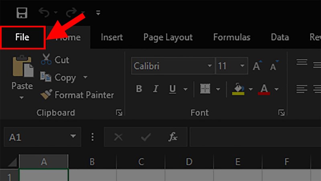Toggle Underline formatting
Screen dimensions: 321x181
click(x=173, y=89)
